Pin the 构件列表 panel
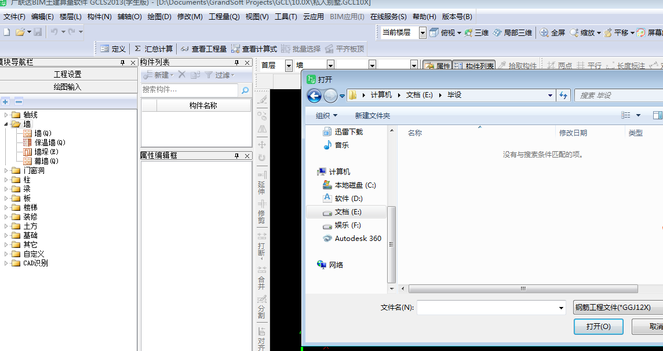Image resolution: width=663 pixels, height=351 pixels. coord(237,63)
